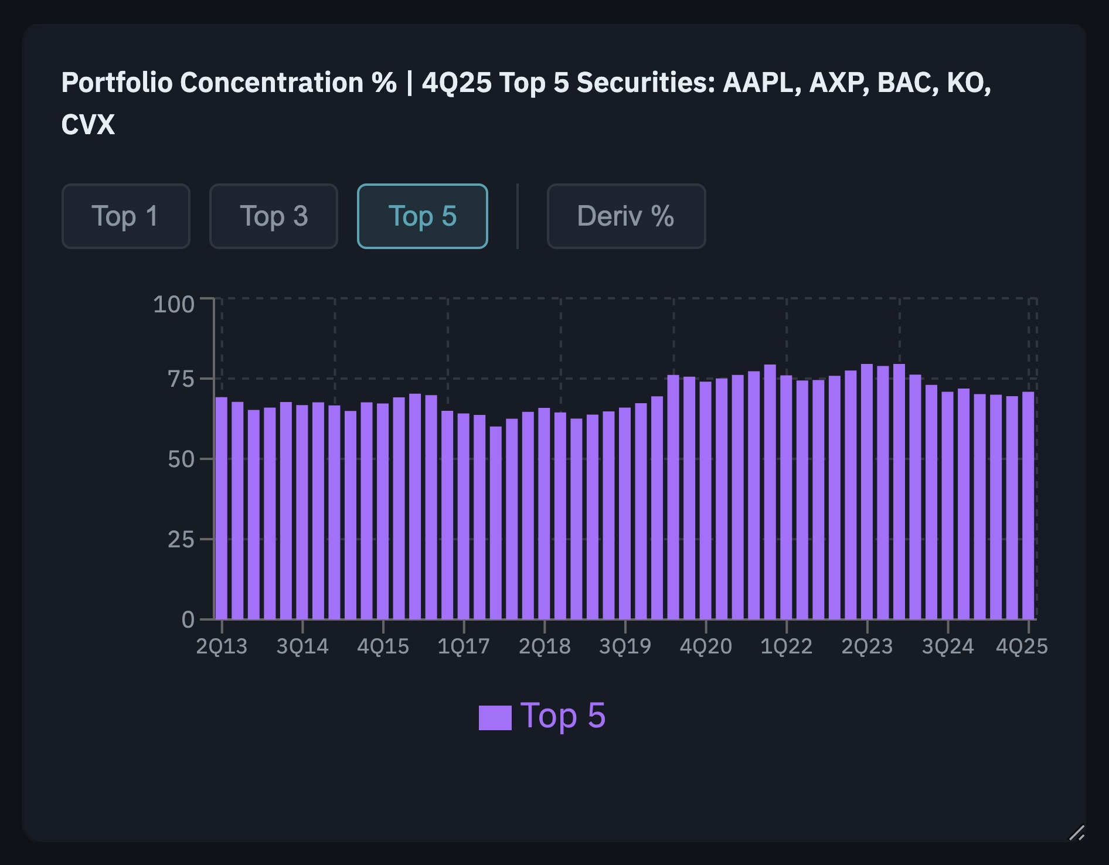
Task: Click the 4Q25 axis label
Action: tap(1022, 646)
